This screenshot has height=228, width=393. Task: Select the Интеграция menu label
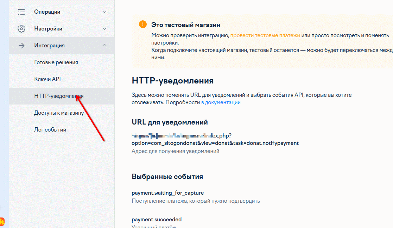tap(49, 46)
